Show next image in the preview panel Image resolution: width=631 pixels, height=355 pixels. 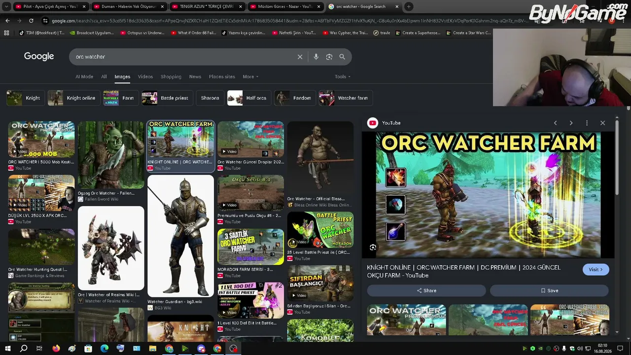pyautogui.click(x=571, y=123)
